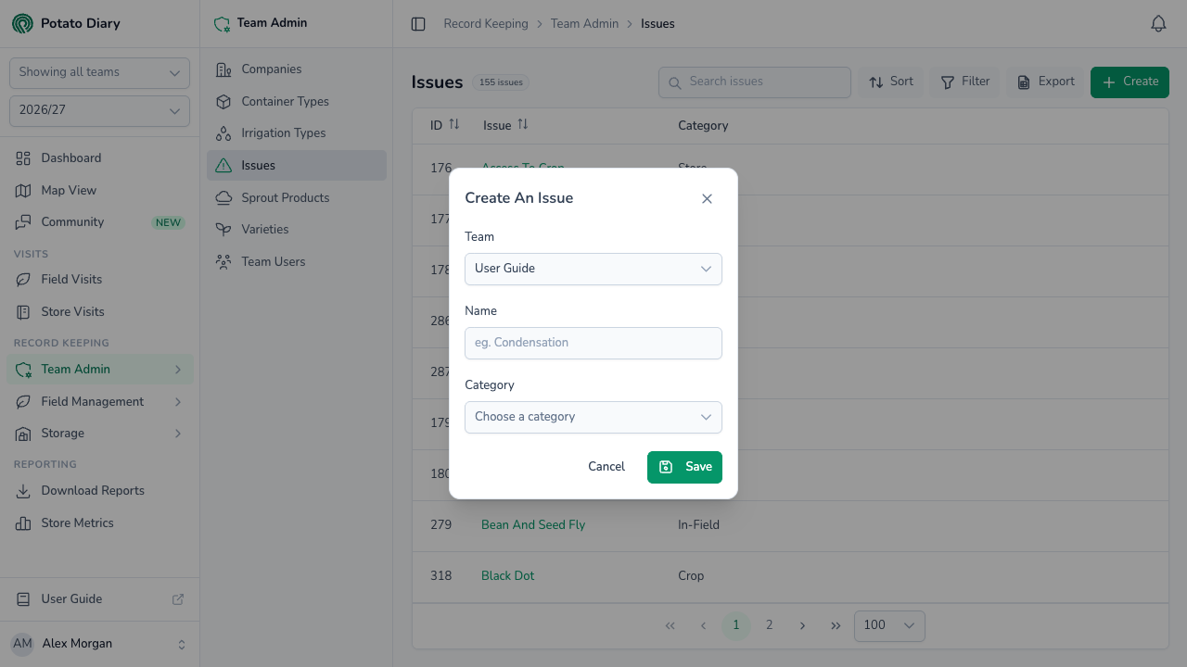Select Team Users in Team Admin menu
Screen dimensions: 1187x667
click(297, 262)
